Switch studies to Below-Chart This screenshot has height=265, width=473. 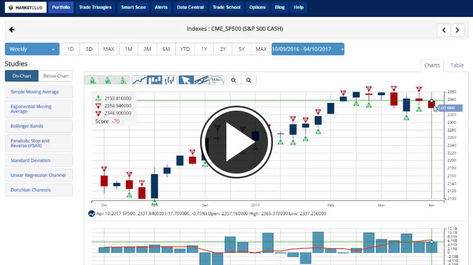[55, 76]
